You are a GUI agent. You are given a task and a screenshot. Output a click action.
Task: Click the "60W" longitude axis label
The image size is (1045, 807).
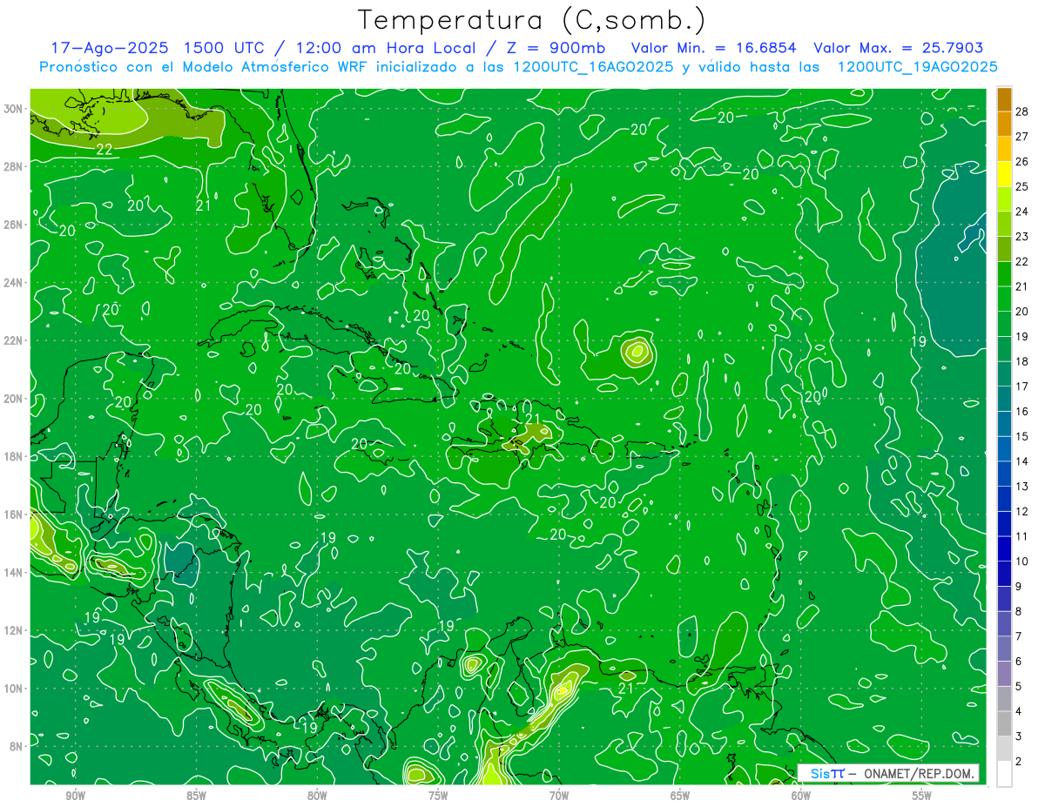(802, 797)
